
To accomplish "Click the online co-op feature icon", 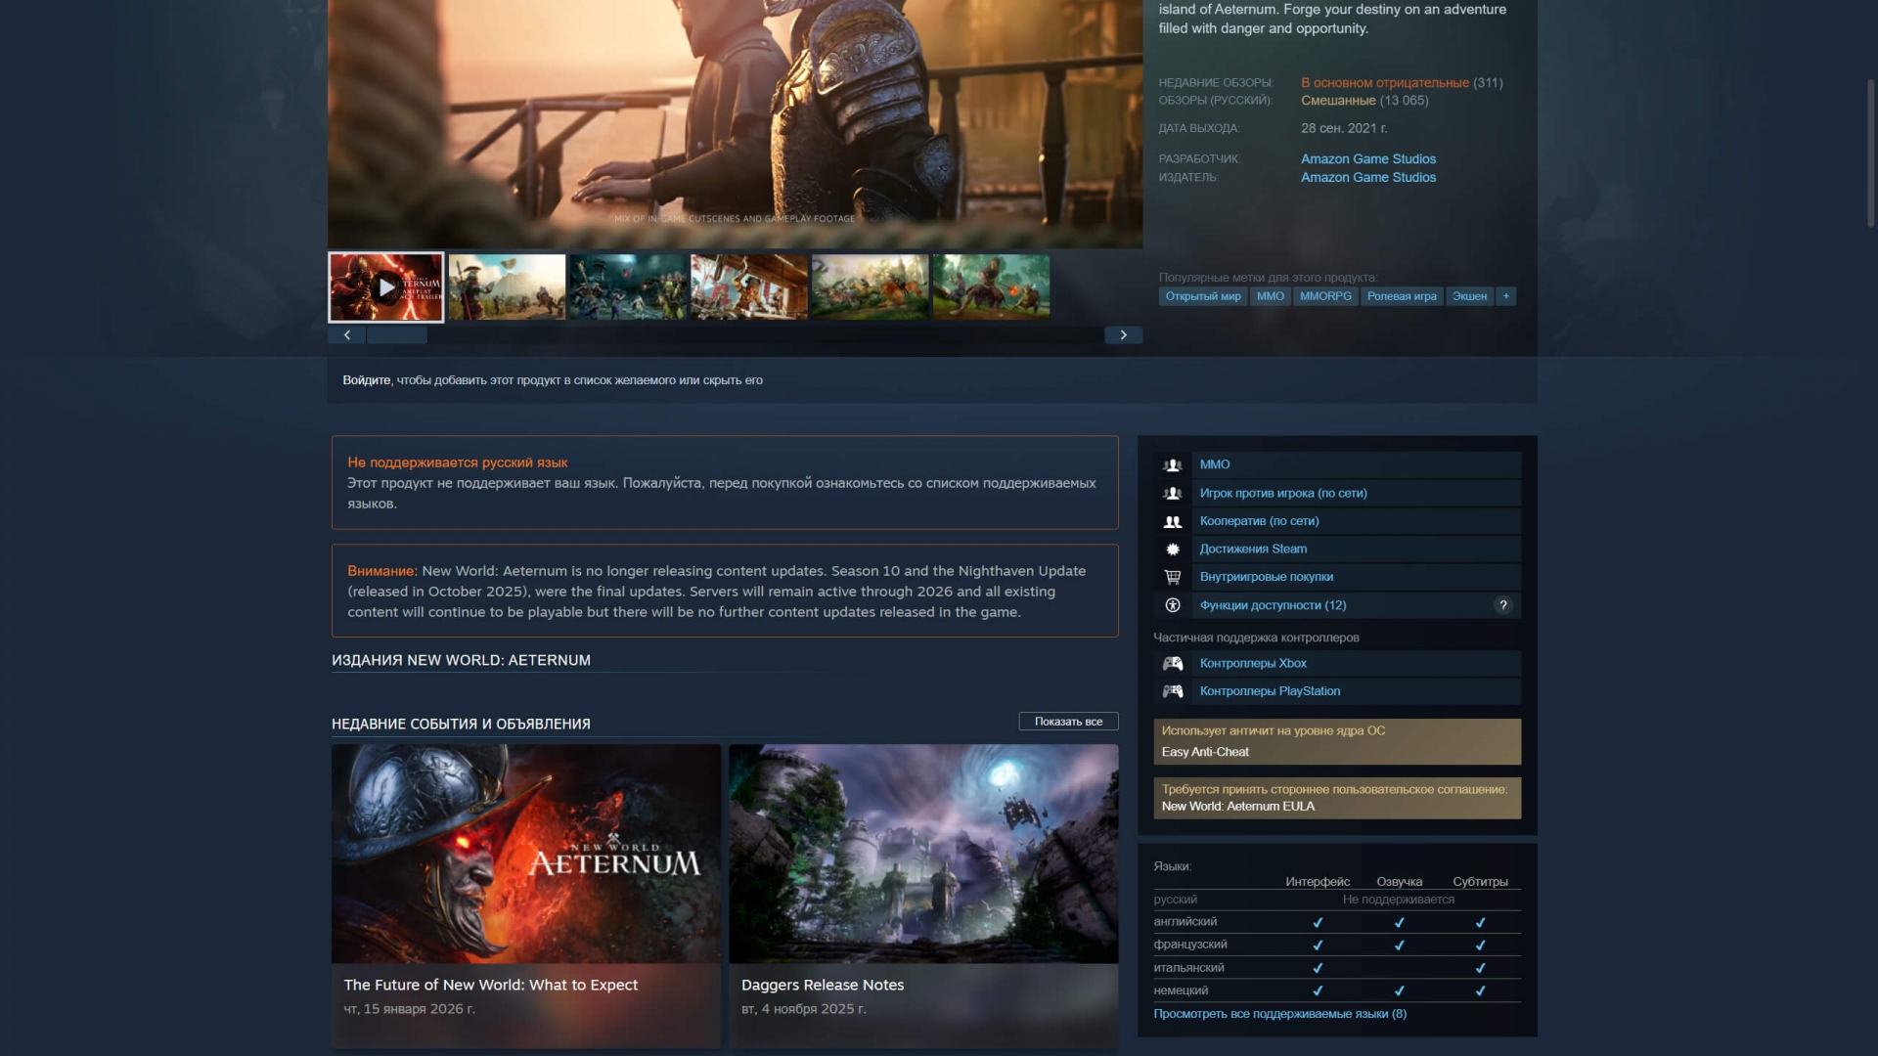I will [1172, 522].
